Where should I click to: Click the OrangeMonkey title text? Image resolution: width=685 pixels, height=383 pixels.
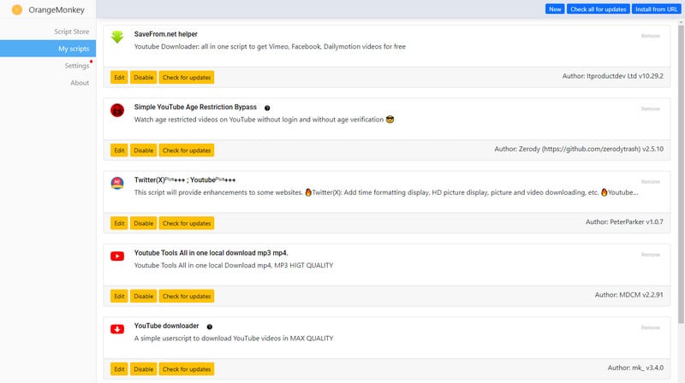click(57, 9)
